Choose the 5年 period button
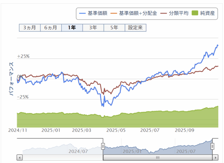224x163 pixels. (114, 28)
